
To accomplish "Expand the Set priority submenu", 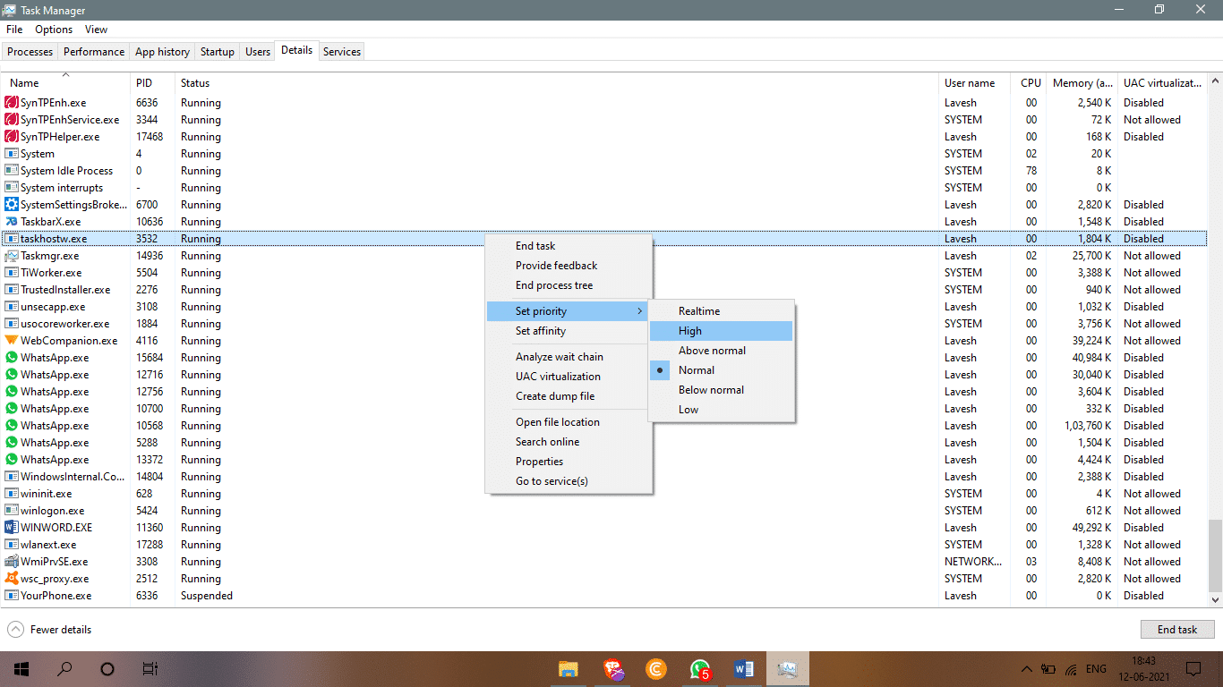I will (x=569, y=311).
